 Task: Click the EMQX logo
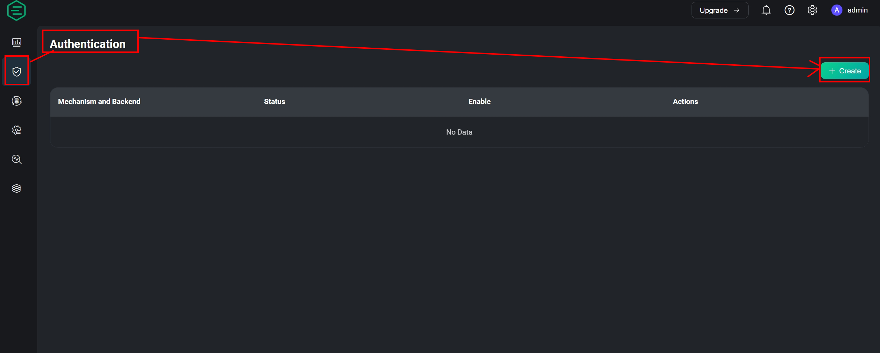(x=16, y=10)
